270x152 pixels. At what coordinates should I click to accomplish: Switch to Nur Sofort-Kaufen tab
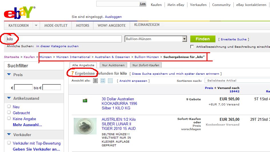coord(146,65)
